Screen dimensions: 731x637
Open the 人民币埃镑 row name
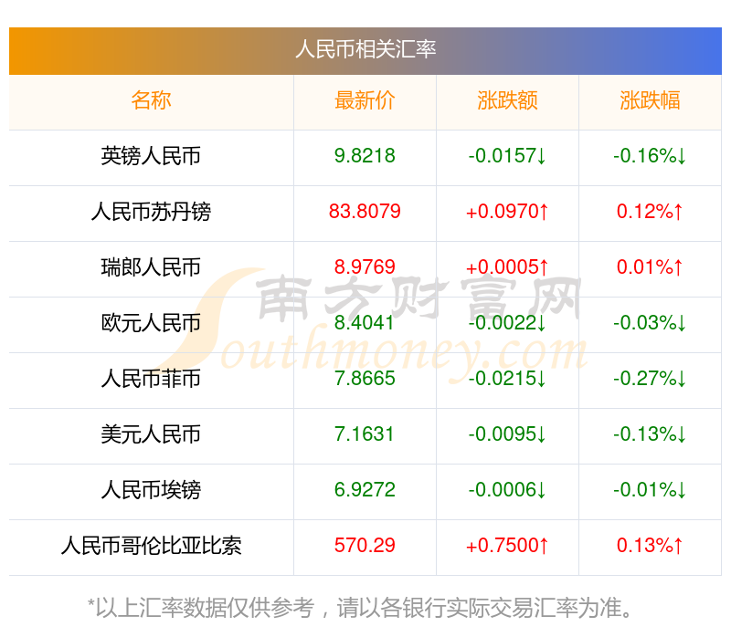(151, 490)
